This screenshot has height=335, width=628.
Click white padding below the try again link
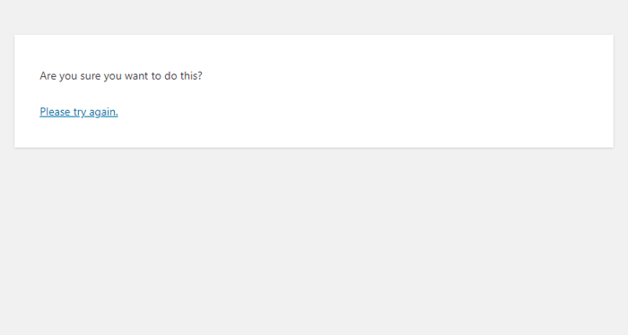(x=314, y=134)
